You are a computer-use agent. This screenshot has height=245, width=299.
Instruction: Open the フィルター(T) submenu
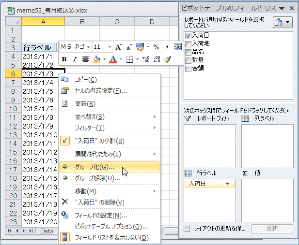tap(110, 128)
